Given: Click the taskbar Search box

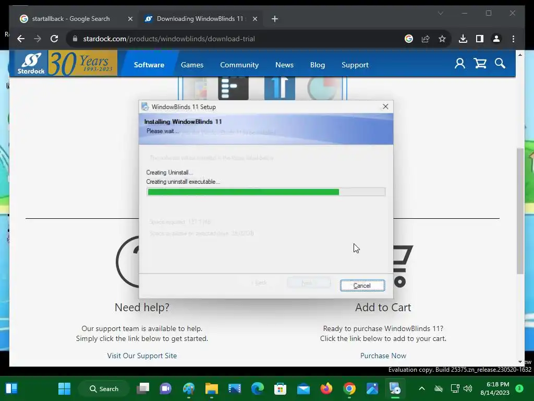Looking at the screenshot, I should click(x=104, y=388).
